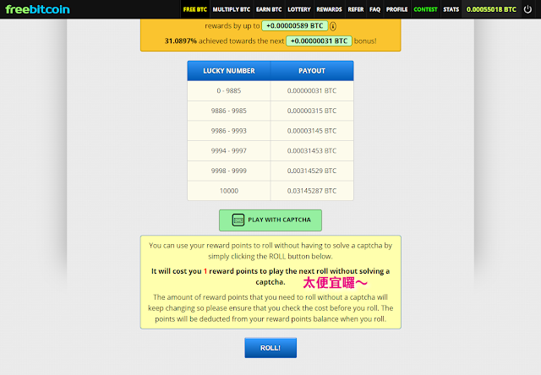Select the range 9986 - 9993
Image resolution: width=541 pixels, height=375 pixels.
(229, 131)
